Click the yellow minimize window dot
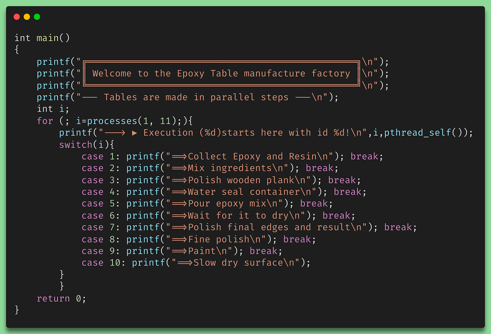Screen dimensions: 491x334 point(27,17)
